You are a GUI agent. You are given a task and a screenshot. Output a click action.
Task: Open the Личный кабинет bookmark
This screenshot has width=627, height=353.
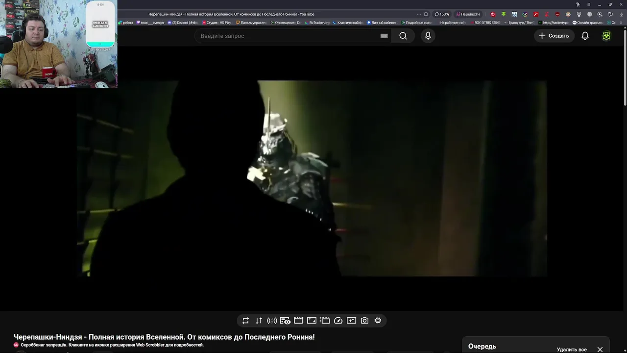pyautogui.click(x=382, y=23)
